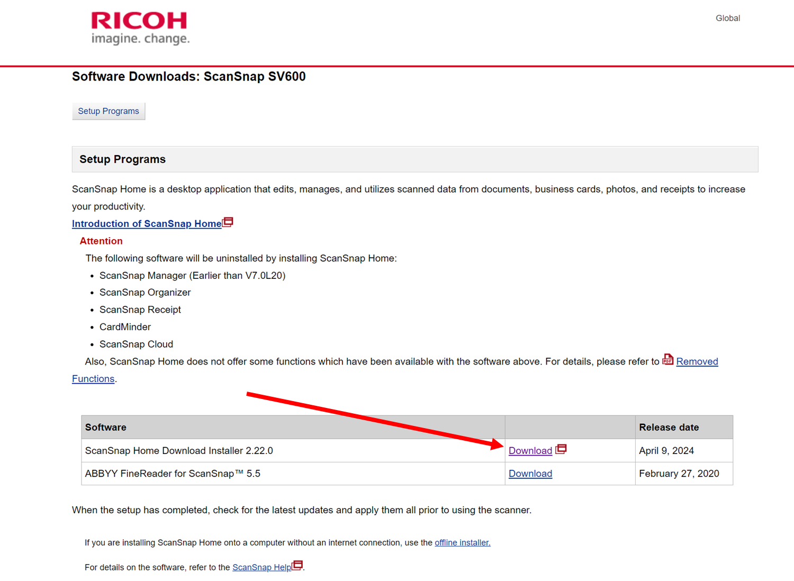Select the ScanSnap Organizer list item

pyautogui.click(x=145, y=292)
